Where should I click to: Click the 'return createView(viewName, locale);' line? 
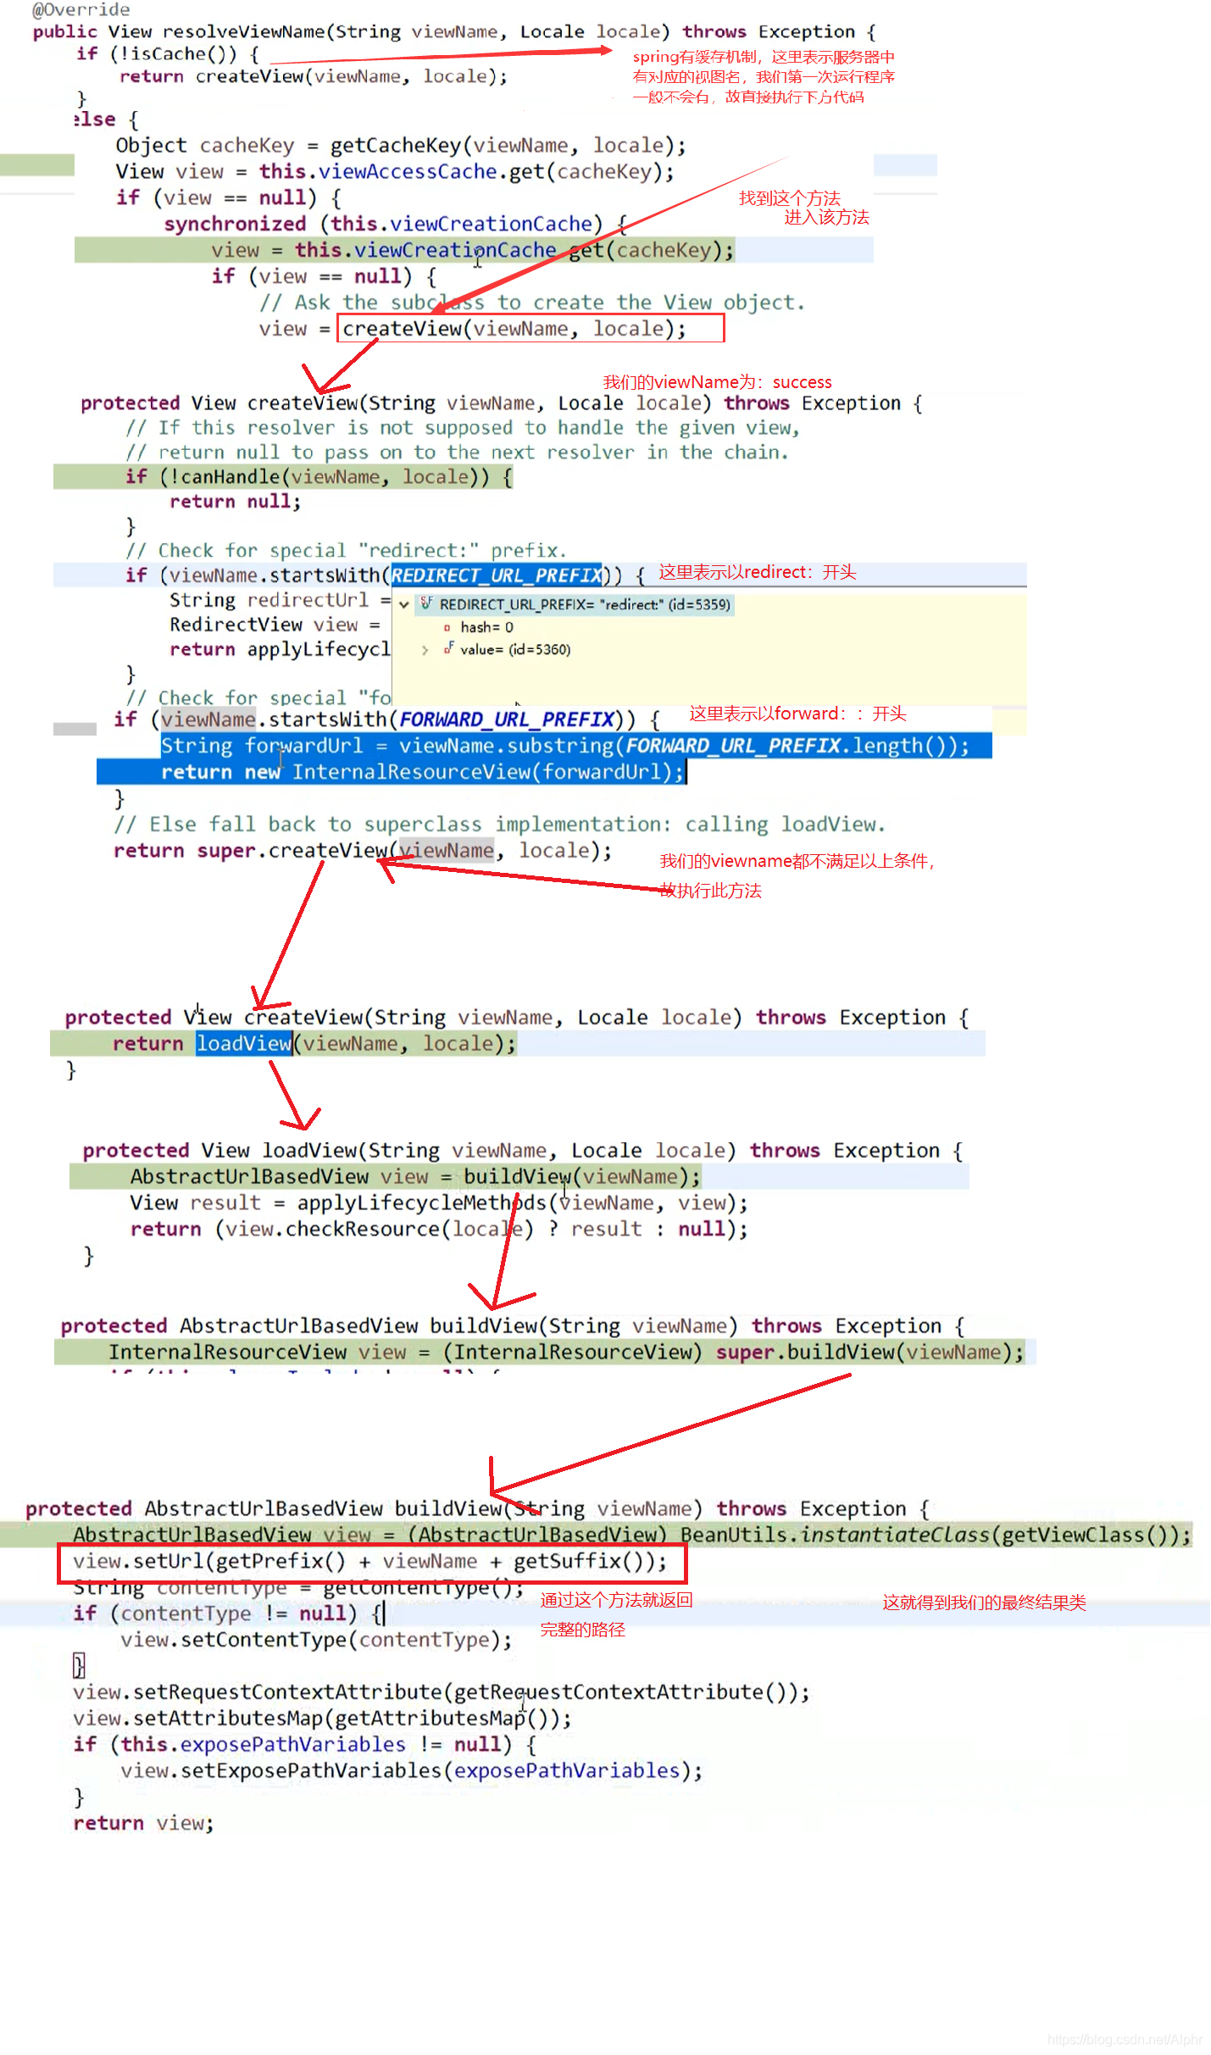pyautogui.click(x=314, y=76)
